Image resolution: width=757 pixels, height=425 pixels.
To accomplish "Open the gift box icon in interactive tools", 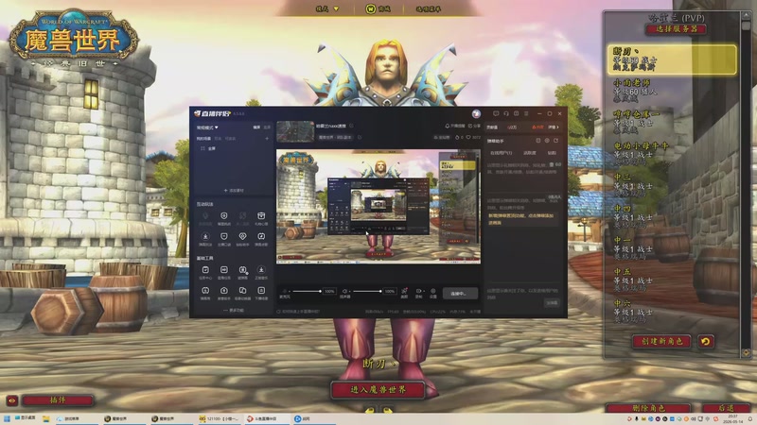I will coord(261,216).
